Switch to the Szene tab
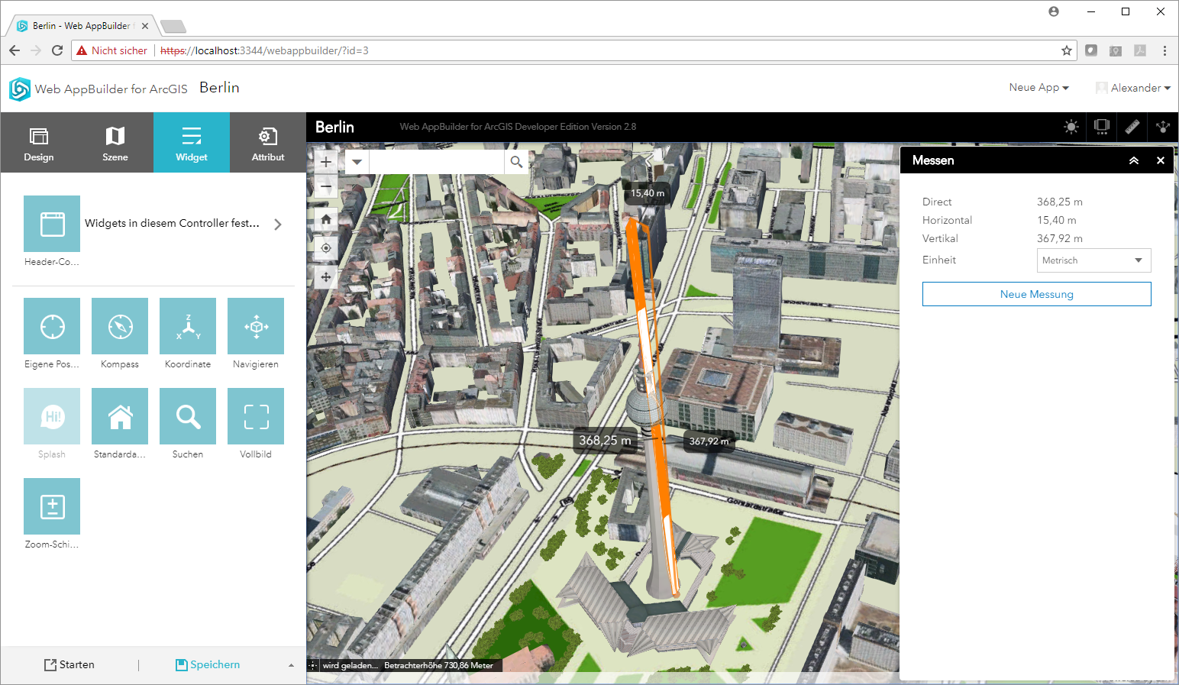Screen dimensions: 1179x685 pyautogui.click(x=115, y=143)
